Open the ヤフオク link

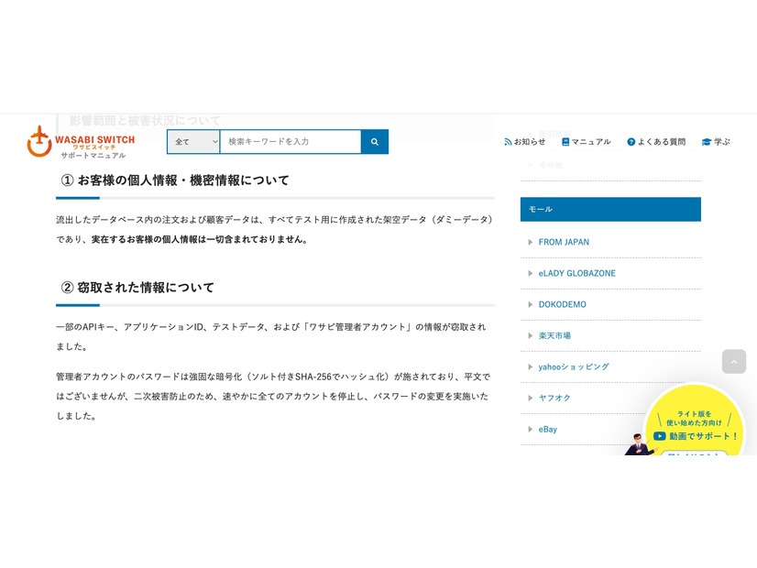pyautogui.click(x=554, y=398)
